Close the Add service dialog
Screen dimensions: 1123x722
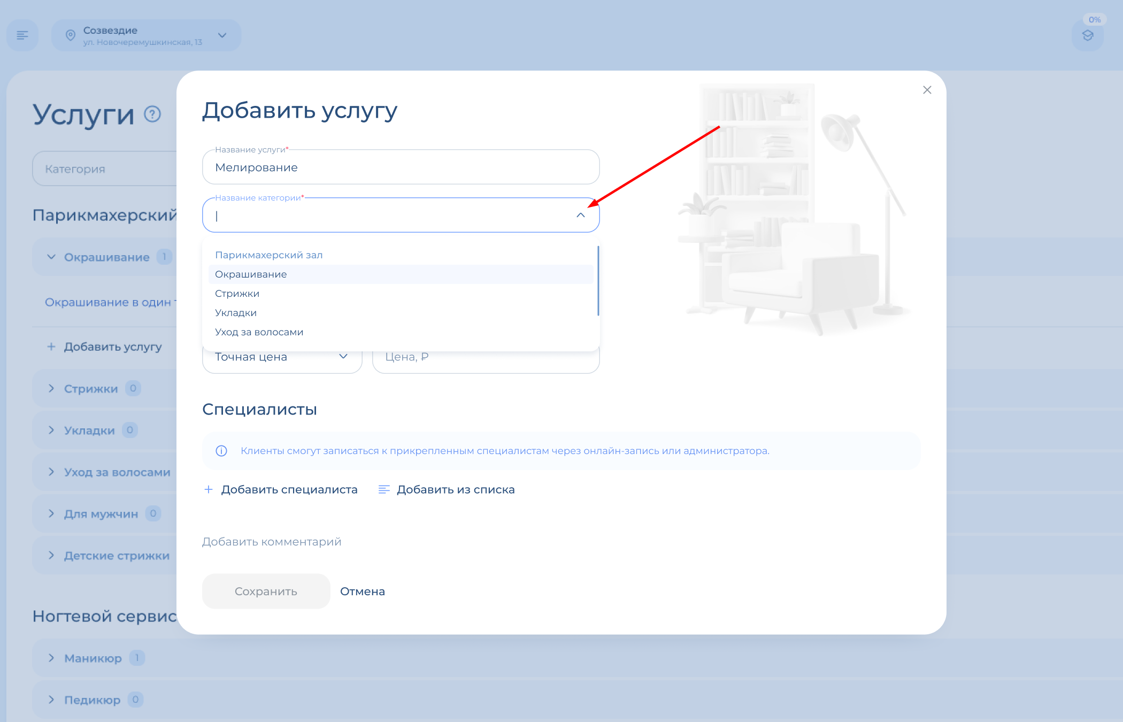tap(927, 90)
